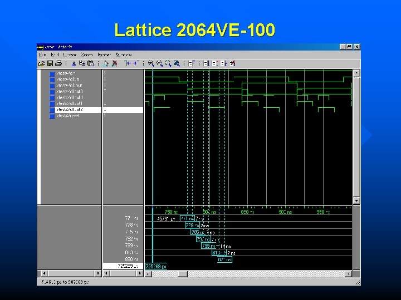Click the blue icon beside the clkout signal
This screenshot has width=401, height=300.
[x=52, y=86]
